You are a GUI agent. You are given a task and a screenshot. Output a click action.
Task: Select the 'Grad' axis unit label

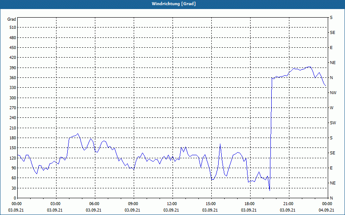[x=12, y=19]
